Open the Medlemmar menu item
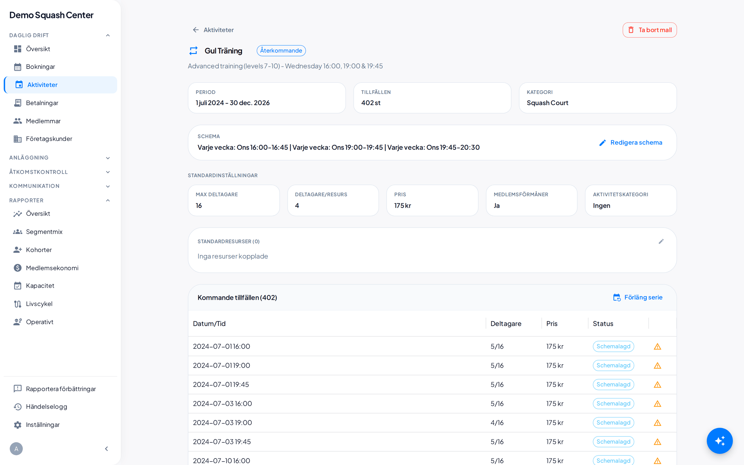The image size is (744, 465). (61, 121)
